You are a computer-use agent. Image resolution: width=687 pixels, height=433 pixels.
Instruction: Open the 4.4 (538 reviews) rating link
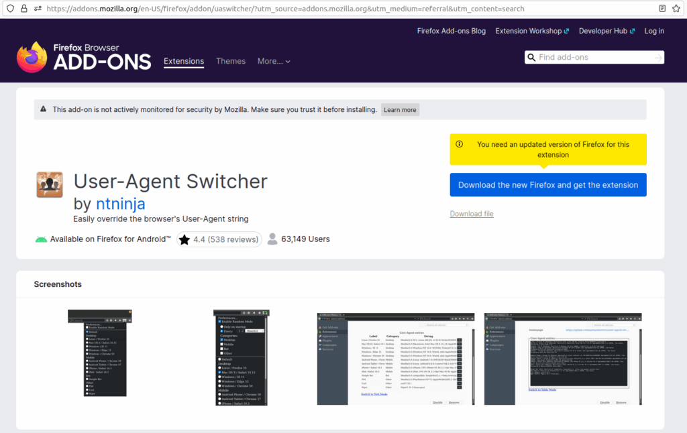click(219, 239)
